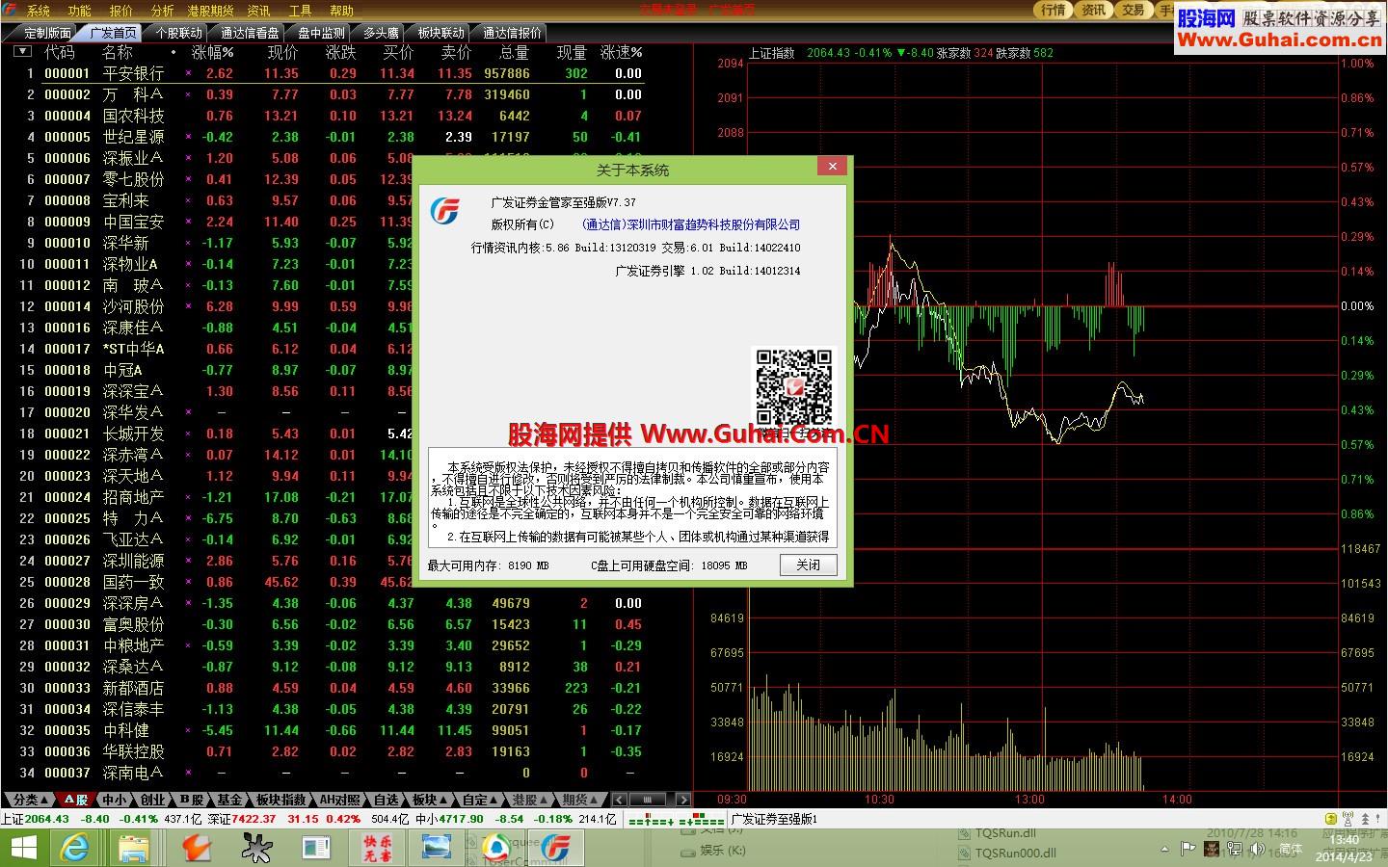Expand the 分类 dropdown at bottom left
Image resolution: width=1388 pixels, height=867 pixels.
tap(29, 799)
